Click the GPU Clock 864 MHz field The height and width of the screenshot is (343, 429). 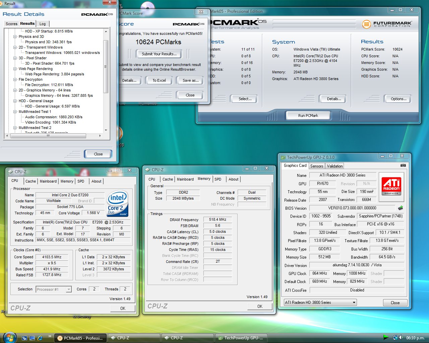pos(320,274)
